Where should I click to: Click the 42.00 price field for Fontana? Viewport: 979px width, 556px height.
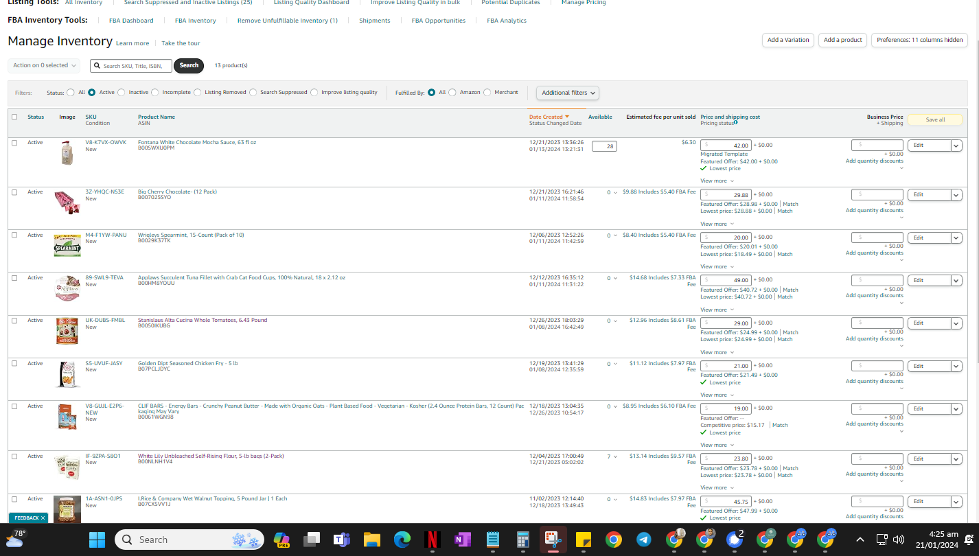point(726,146)
